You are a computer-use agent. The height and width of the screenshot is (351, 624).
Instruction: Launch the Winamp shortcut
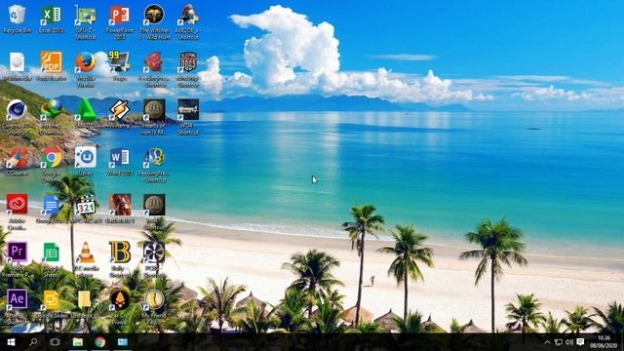click(x=119, y=109)
